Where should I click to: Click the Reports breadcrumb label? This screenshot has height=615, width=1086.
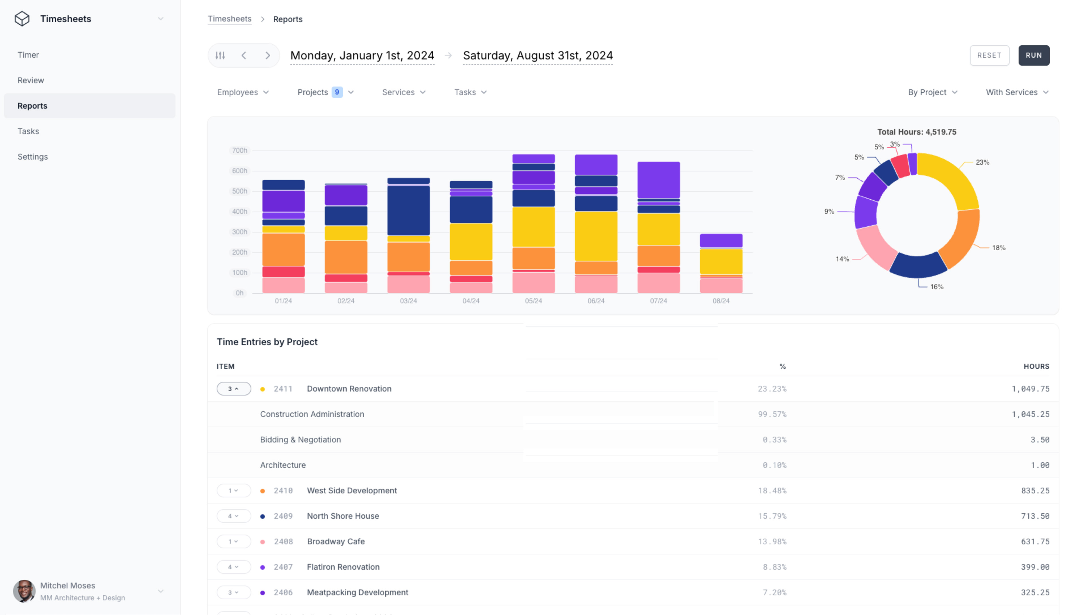pyautogui.click(x=288, y=19)
